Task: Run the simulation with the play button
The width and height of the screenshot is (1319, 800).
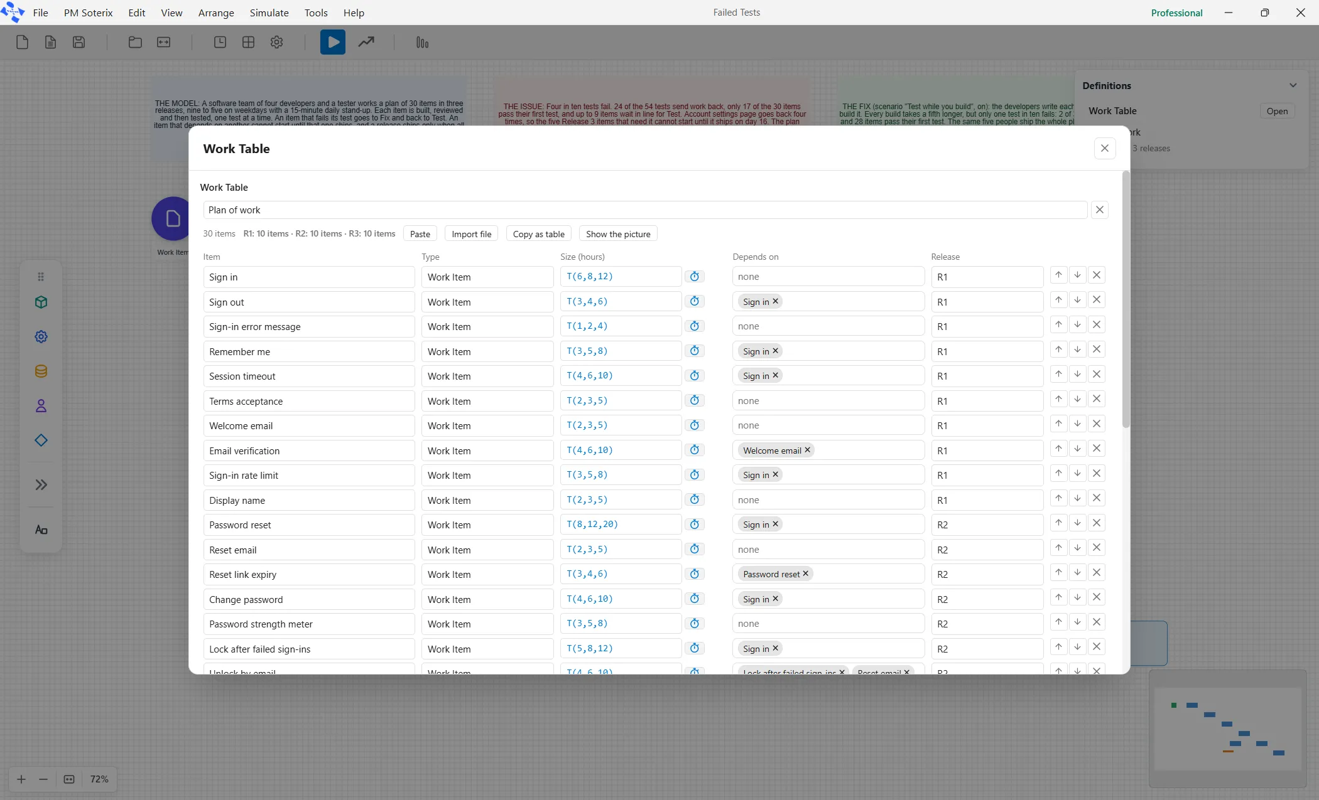Action: point(332,42)
